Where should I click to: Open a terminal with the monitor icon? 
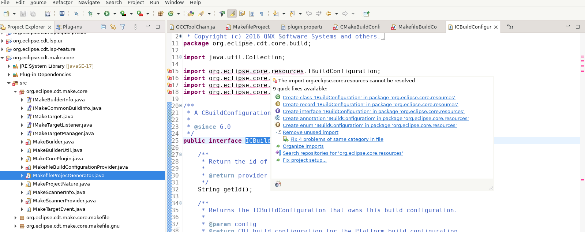point(62,14)
